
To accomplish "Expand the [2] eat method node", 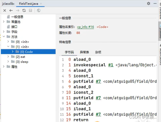I will click(x=8, y=57).
